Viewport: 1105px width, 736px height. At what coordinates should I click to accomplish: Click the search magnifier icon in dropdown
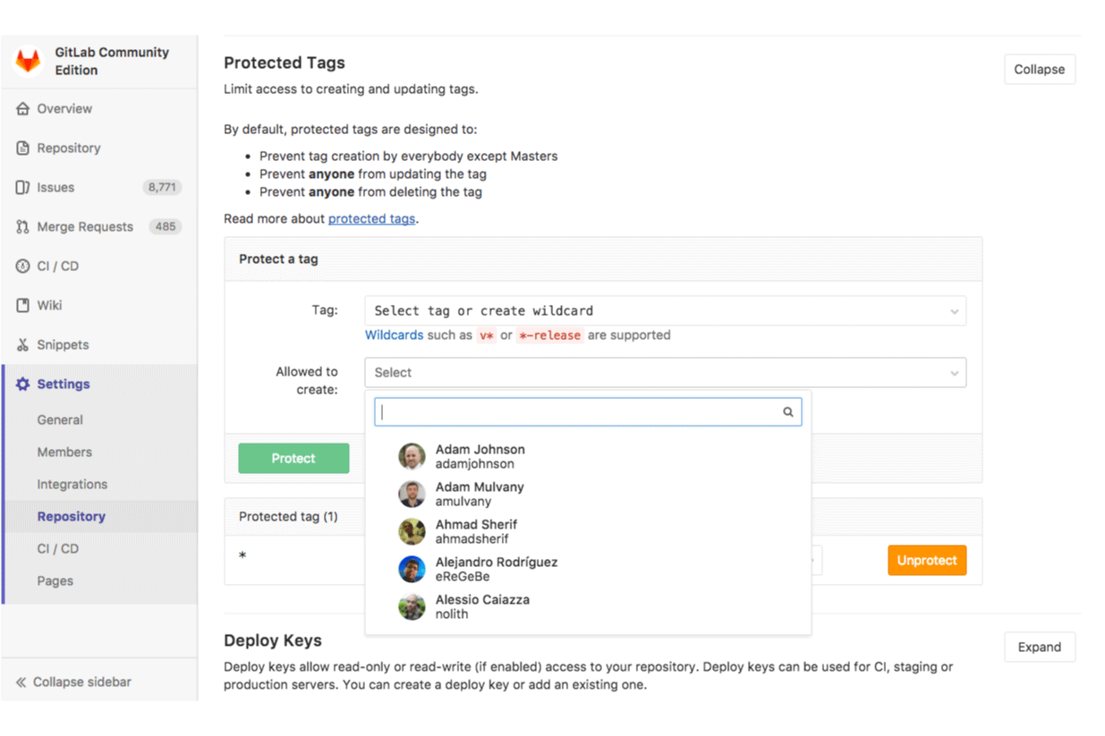coord(788,412)
